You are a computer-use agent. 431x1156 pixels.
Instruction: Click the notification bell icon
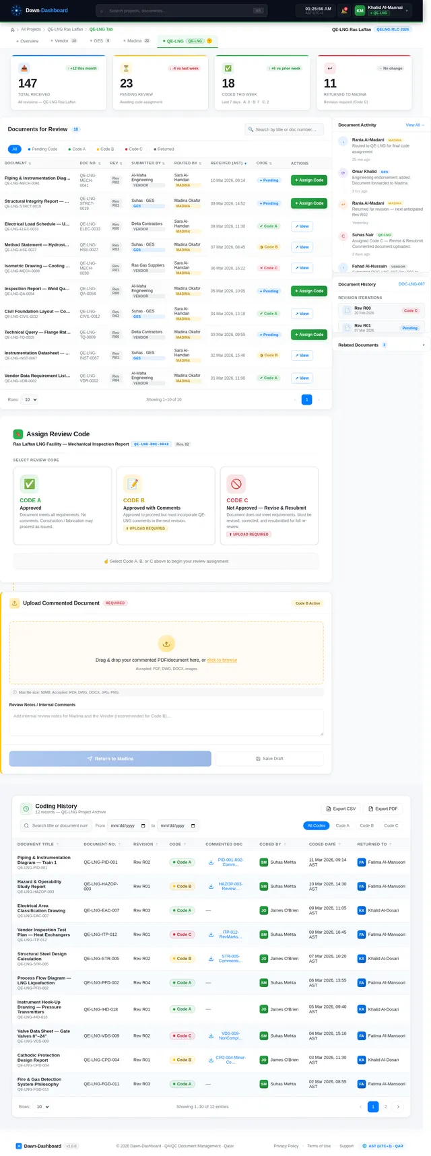tap(345, 11)
